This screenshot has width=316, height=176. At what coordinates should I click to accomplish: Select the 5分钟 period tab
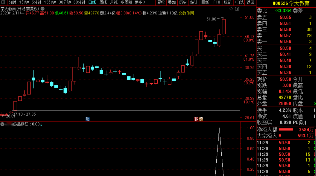(x=36, y=2)
